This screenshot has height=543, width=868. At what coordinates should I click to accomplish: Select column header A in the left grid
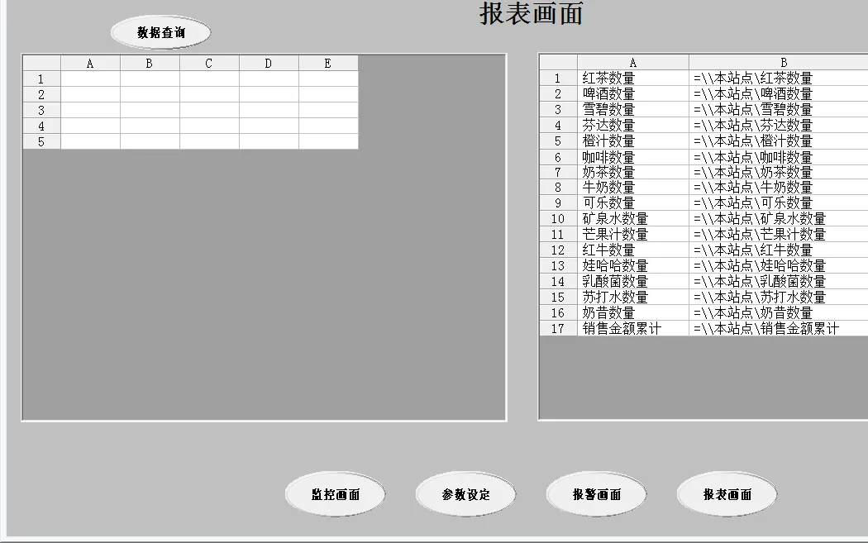click(x=90, y=62)
